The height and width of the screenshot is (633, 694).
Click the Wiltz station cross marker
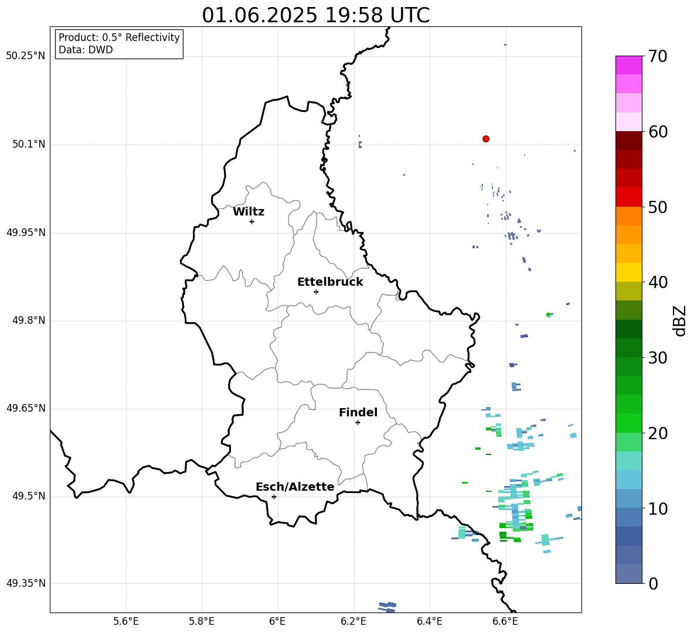pos(252,221)
